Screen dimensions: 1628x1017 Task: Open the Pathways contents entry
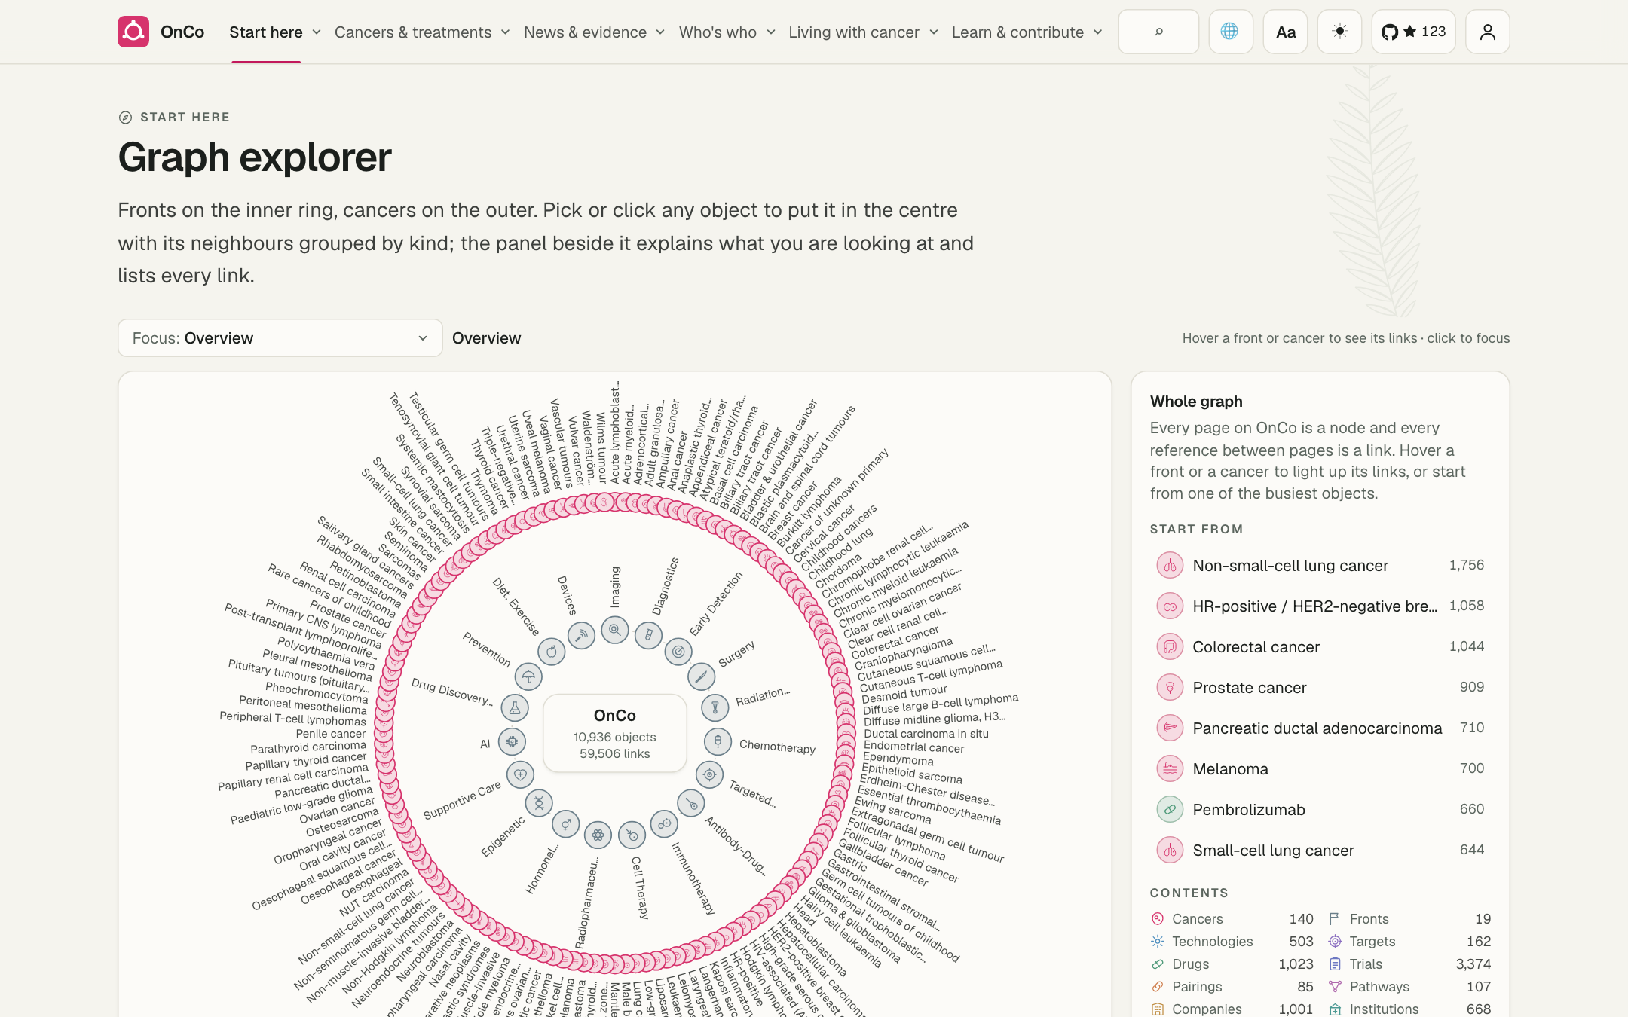pos(1409,987)
